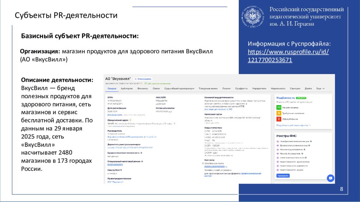
Task: Click the Описание деятельности heading
Action: pos(57,80)
